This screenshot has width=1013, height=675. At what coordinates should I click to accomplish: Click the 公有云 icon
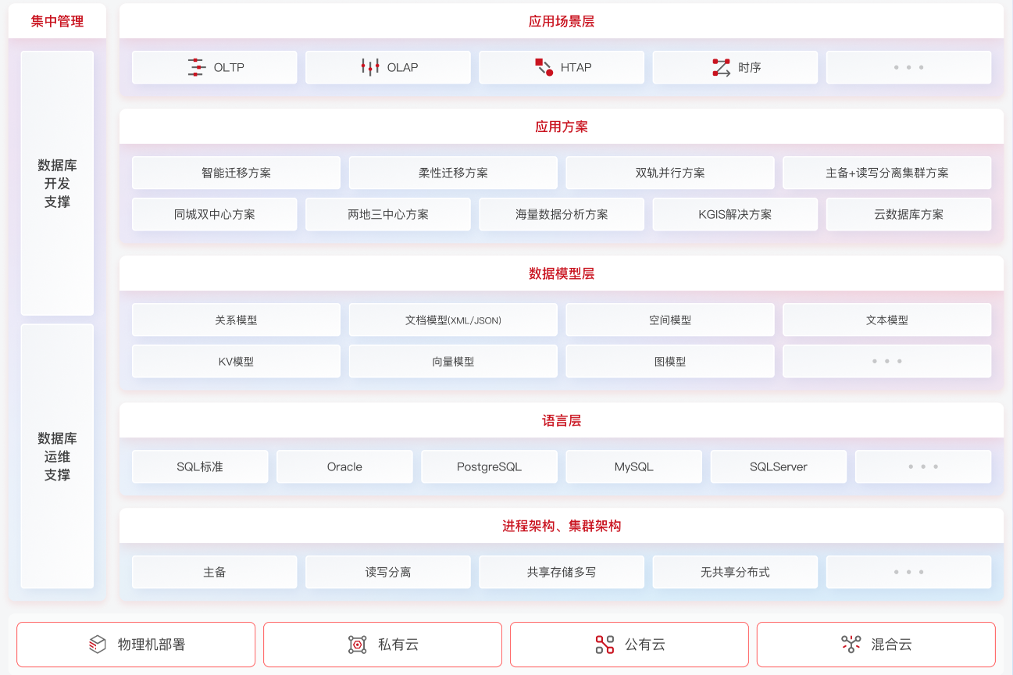605,645
